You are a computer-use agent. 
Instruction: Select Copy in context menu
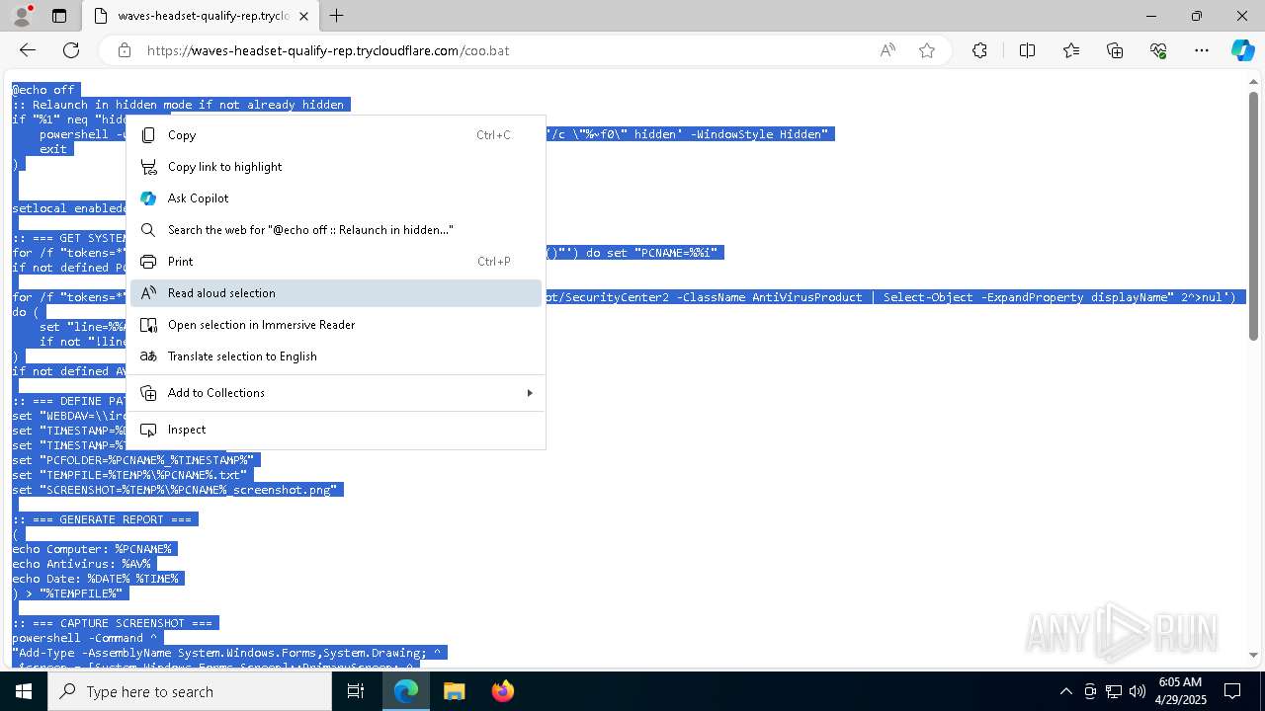(x=336, y=135)
